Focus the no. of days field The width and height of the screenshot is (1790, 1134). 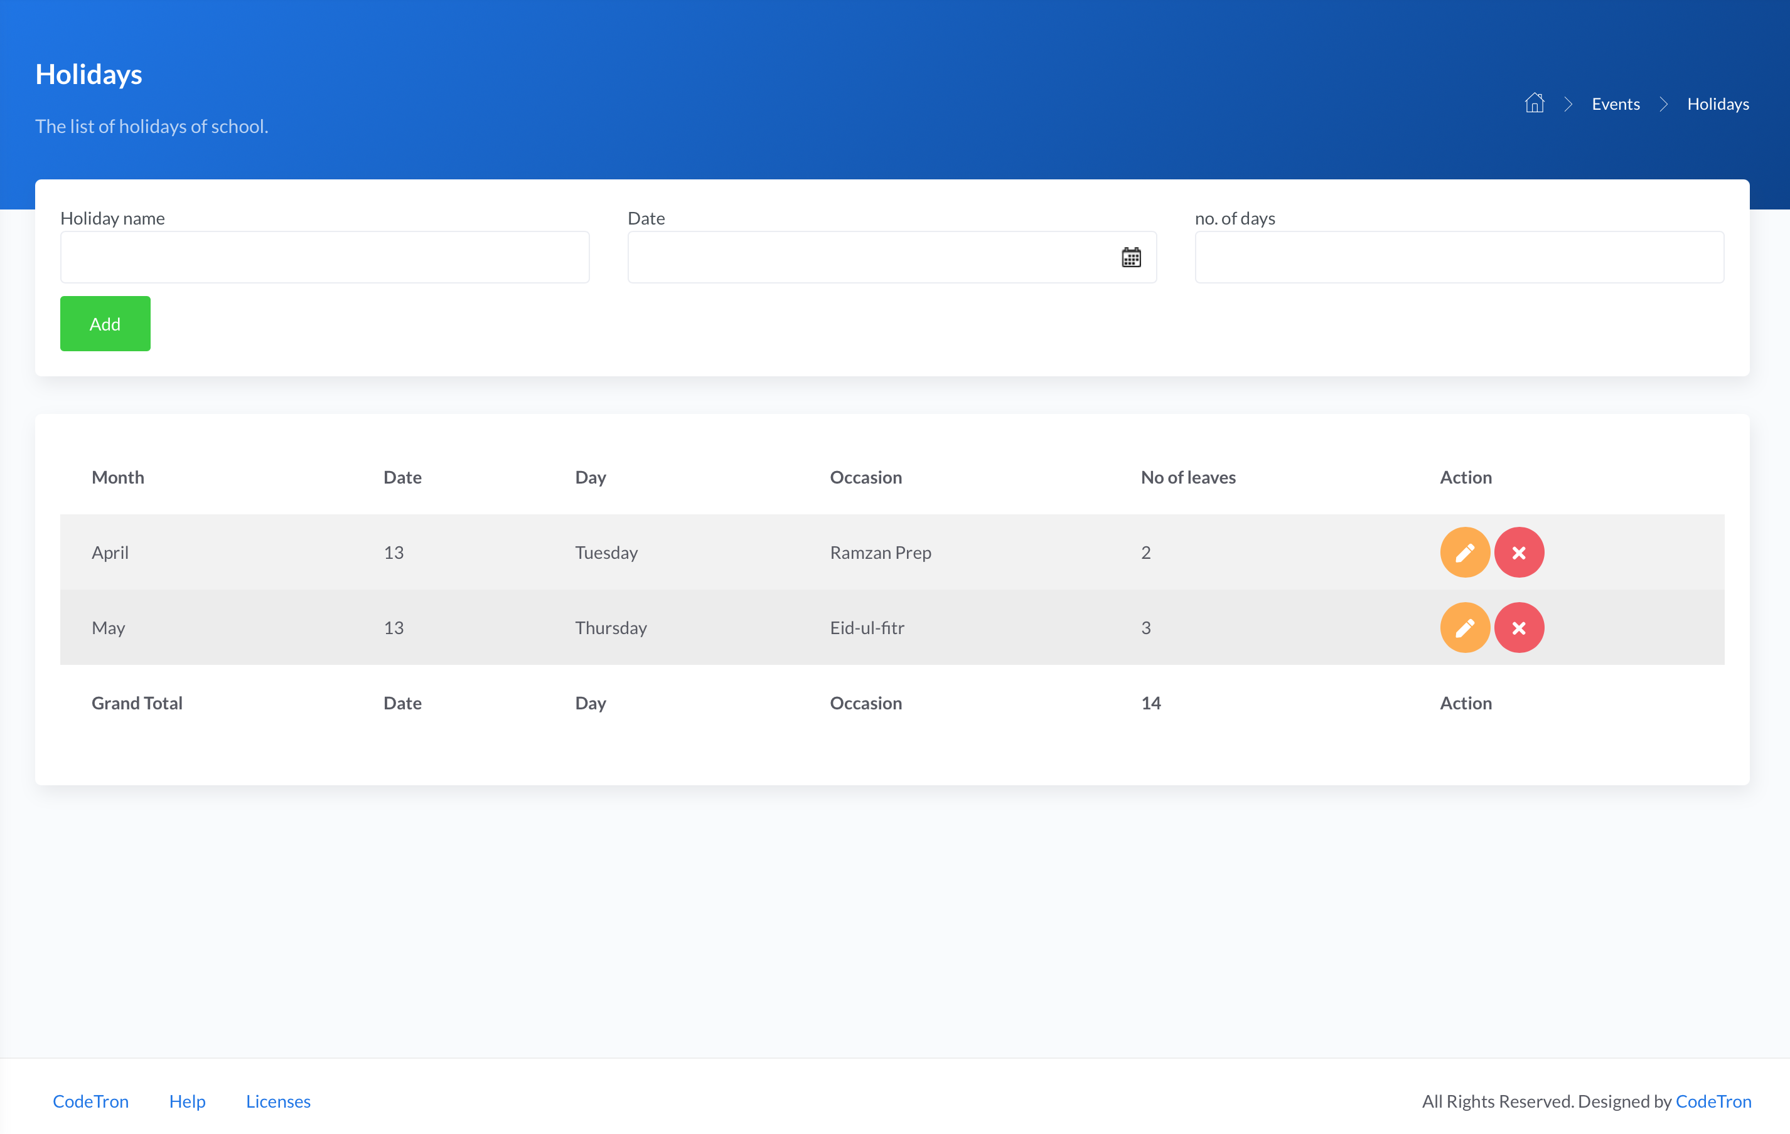pos(1459,257)
